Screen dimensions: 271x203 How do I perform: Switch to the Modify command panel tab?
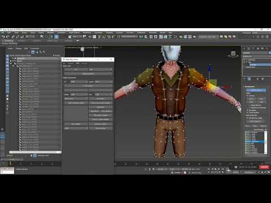[x=249, y=48]
